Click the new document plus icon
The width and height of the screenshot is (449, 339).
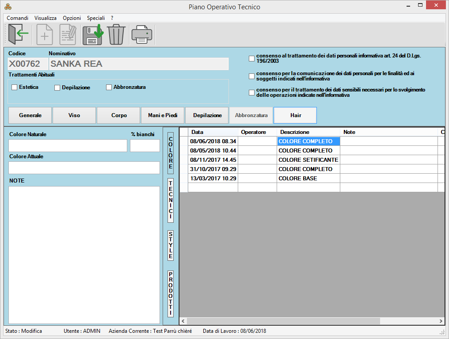pos(45,34)
